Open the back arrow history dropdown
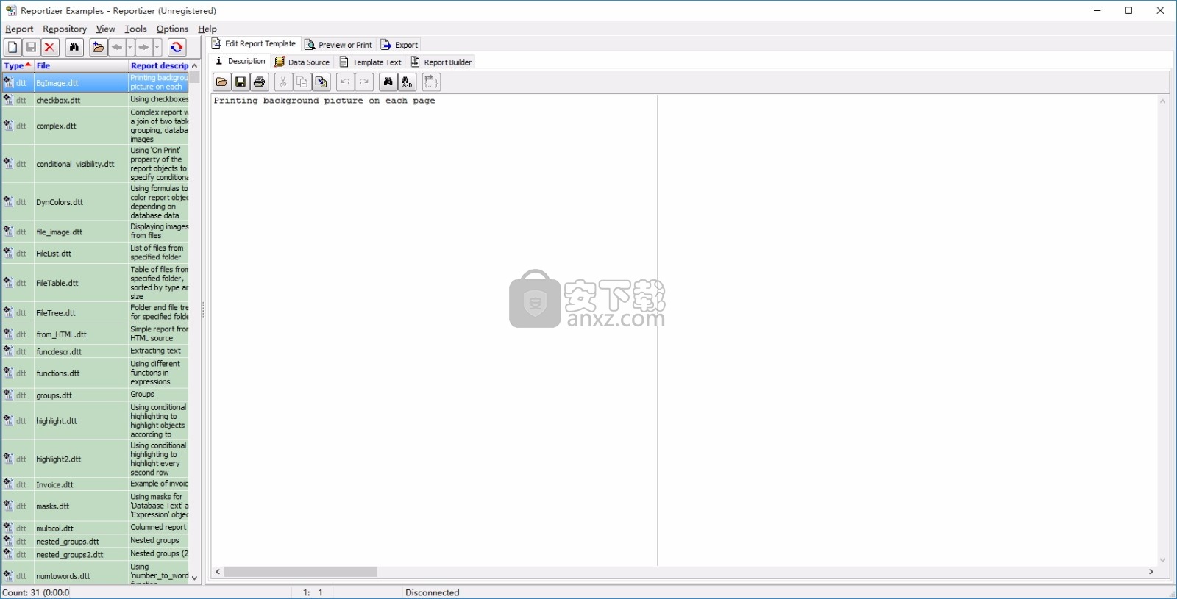The image size is (1177, 599). coord(130,47)
